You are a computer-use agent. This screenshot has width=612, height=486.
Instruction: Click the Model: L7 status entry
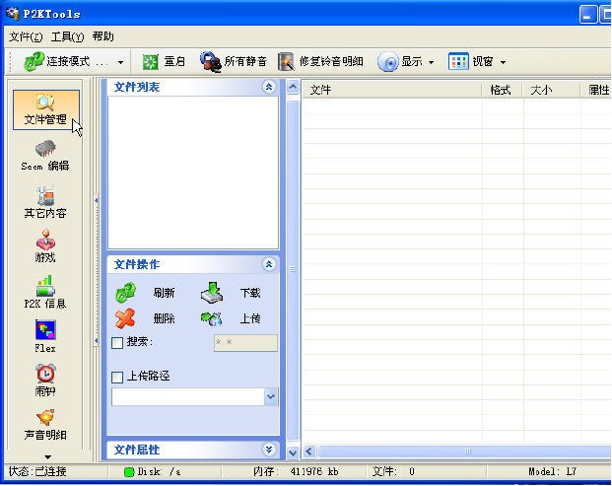point(552,471)
